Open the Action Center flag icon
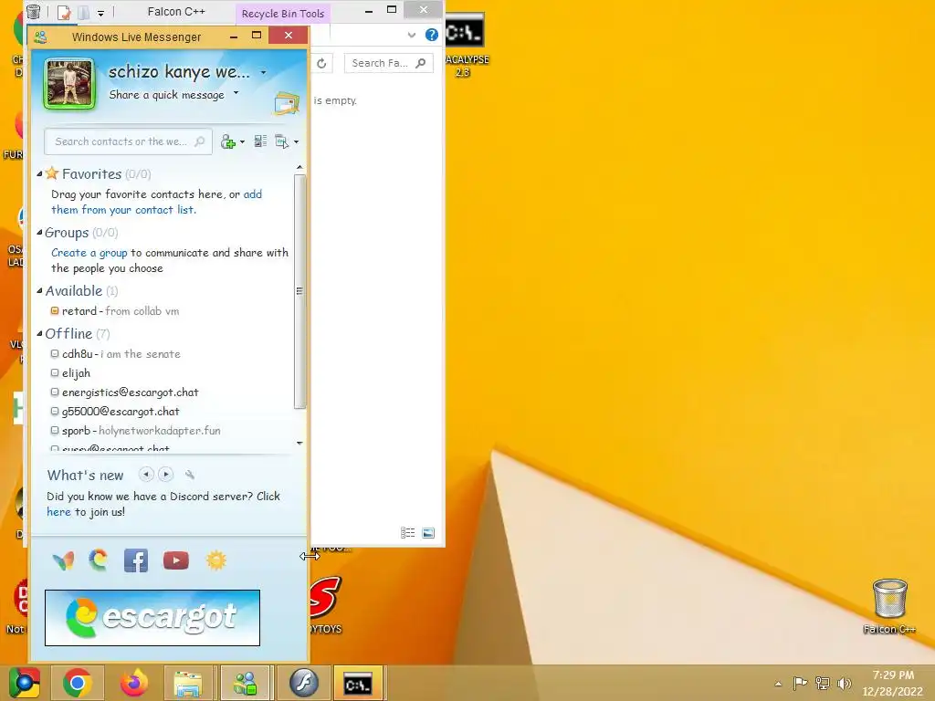 point(800,684)
